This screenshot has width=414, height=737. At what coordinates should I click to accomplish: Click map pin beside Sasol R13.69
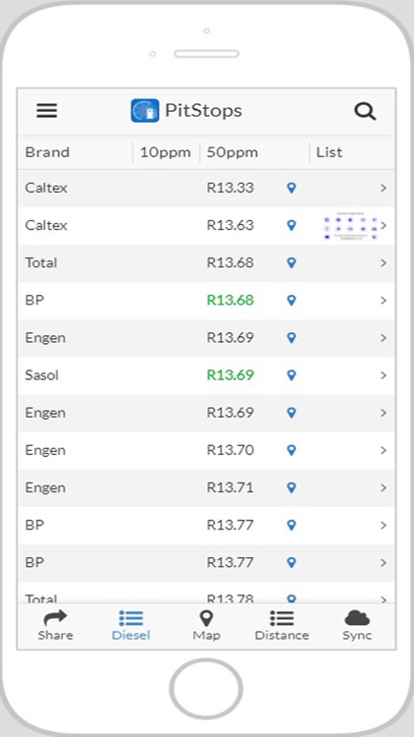coord(291,375)
